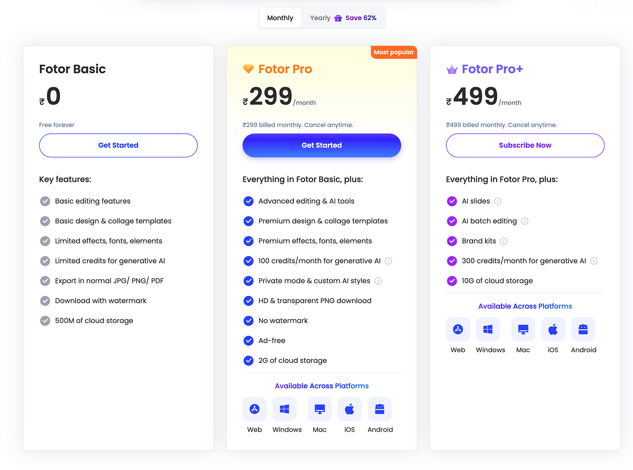Click the Fotor Pro plan title
This screenshot has width=633, height=470.
click(x=285, y=69)
